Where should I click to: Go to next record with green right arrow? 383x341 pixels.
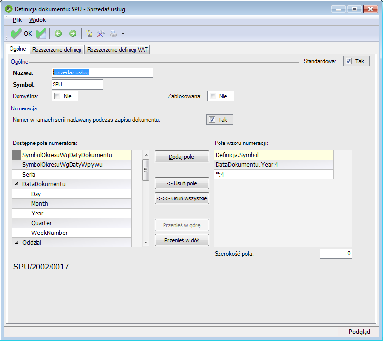pos(73,34)
